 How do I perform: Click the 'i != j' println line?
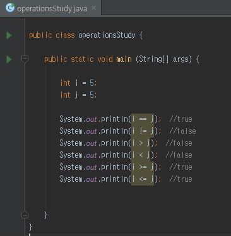click(127, 131)
